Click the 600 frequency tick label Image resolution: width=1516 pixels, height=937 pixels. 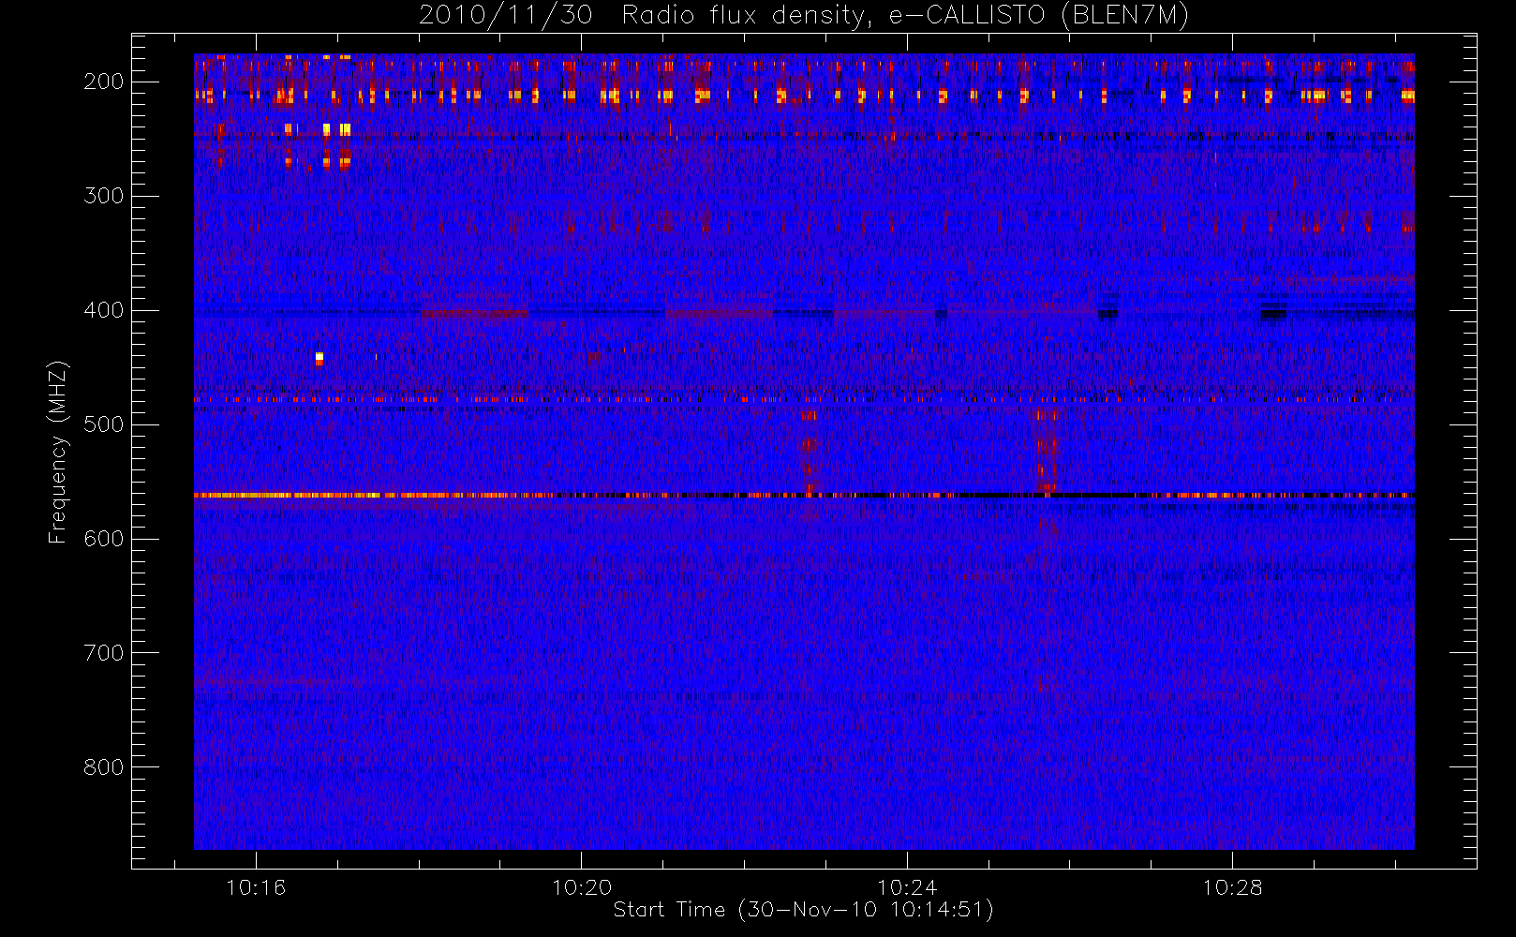click(x=104, y=539)
